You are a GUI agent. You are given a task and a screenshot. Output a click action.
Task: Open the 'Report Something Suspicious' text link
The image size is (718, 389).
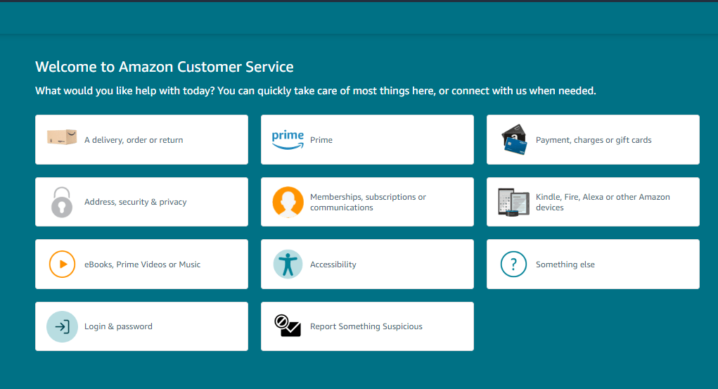[x=366, y=326]
